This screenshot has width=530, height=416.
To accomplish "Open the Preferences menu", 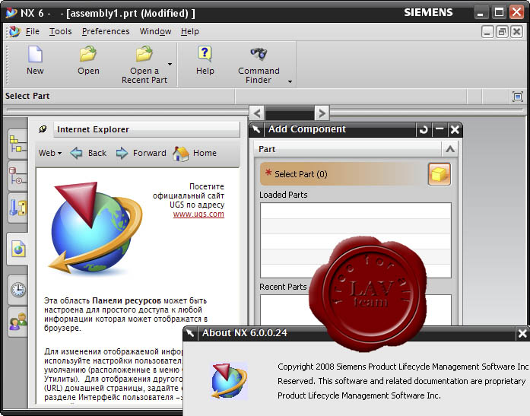I will [x=106, y=31].
